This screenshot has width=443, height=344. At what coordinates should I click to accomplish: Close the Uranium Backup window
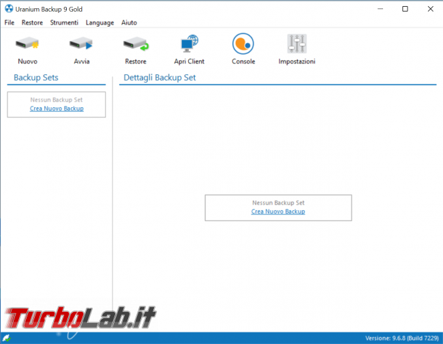(430, 9)
